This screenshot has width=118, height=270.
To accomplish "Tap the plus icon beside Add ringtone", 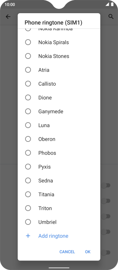I will [28, 236].
